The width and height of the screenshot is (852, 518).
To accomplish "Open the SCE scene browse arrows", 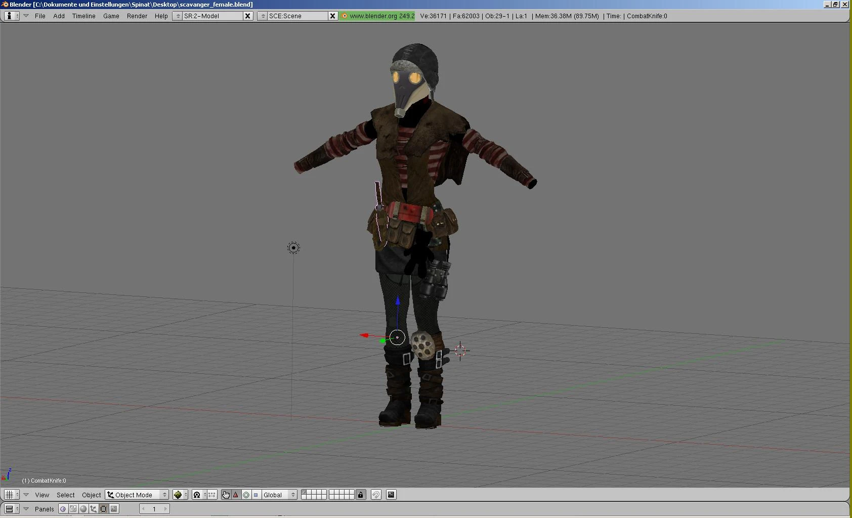I will (x=263, y=16).
